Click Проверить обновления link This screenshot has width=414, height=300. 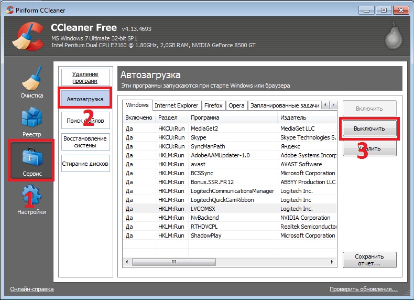(x=364, y=289)
